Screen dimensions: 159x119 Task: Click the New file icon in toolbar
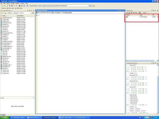[2, 6]
